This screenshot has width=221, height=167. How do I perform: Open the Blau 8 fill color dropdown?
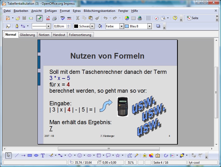[x=149, y=26]
